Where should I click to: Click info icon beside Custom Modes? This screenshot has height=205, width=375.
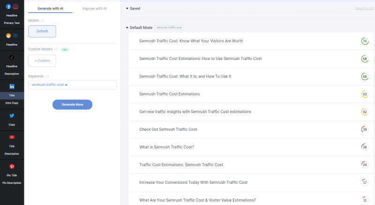(56, 49)
